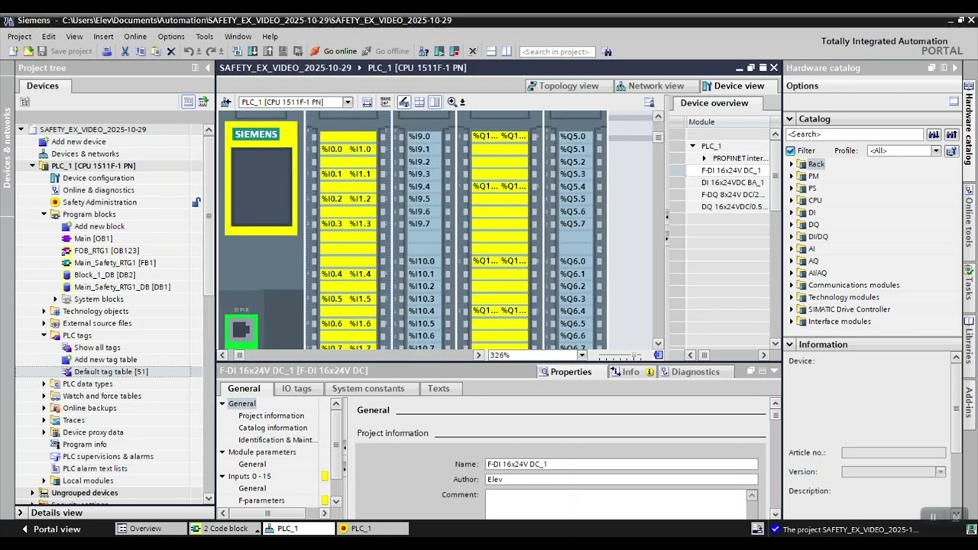
Task: Click the search-up icon in Hardware catalog
Action: (951, 134)
